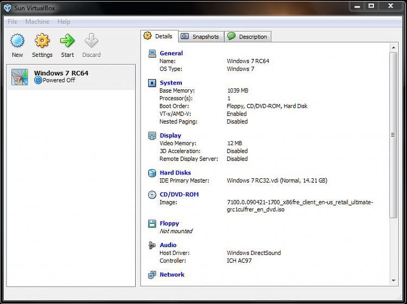Click the Windows DirectSound host driver value
This screenshot has width=407, height=304.
(253, 253)
